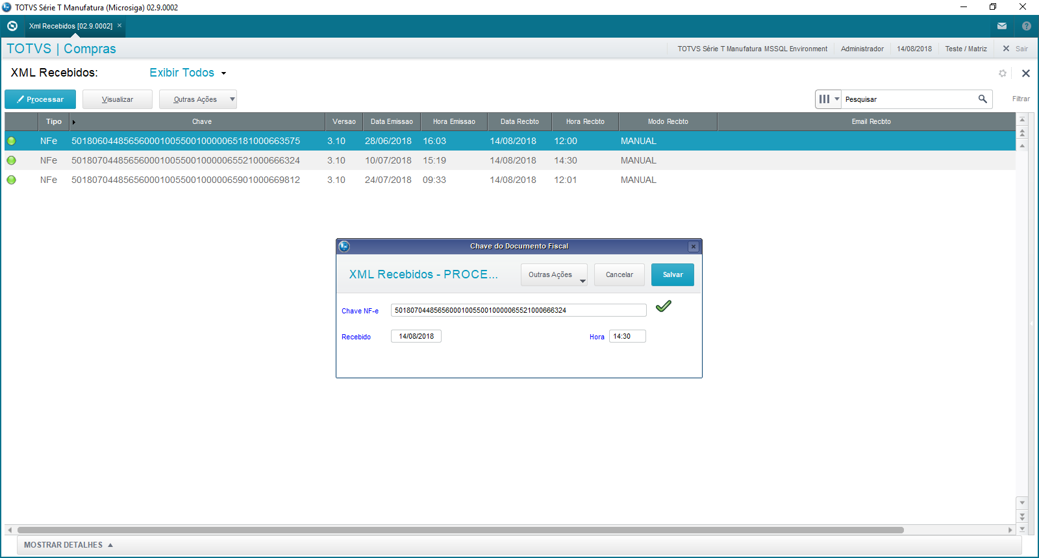
Task: Click the green checkmark validation icon
Action: (663, 306)
